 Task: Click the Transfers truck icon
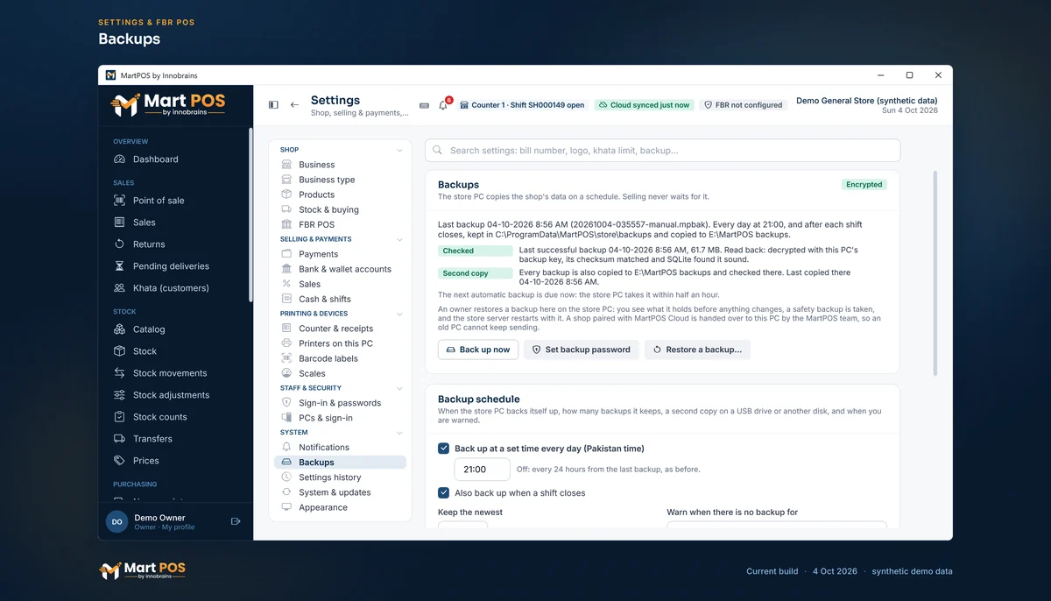[x=120, y=439]
